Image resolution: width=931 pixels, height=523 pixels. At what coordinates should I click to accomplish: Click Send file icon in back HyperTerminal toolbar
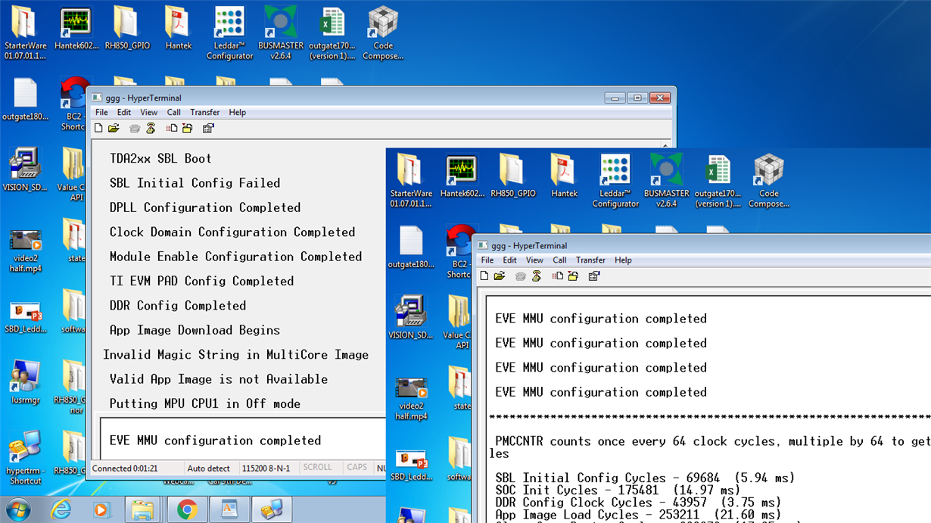pos(172,129)
